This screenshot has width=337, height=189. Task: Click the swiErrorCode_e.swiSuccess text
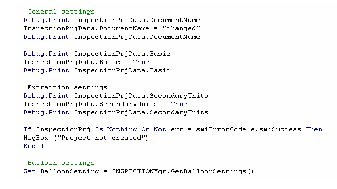(x=248, y=130)
